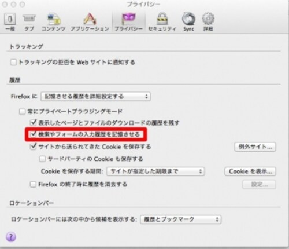
Task: Enable clearing history when Firefox closes
Action: (33, 184)
